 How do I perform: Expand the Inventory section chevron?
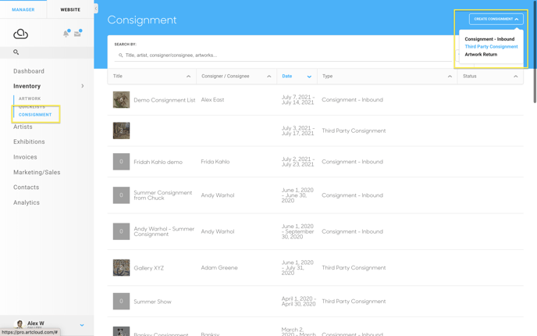coord(83,86)
